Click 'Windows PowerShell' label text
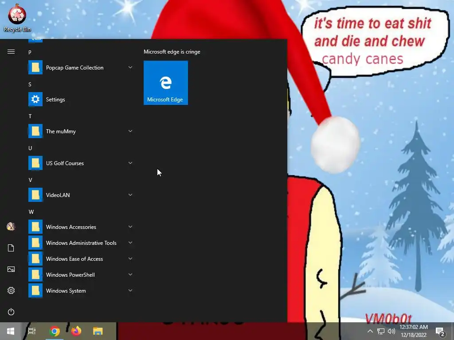 tap(70, 274)
